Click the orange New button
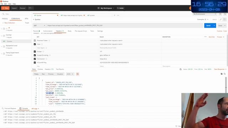The width and height of the screenshot is (228, 128). 5,8
